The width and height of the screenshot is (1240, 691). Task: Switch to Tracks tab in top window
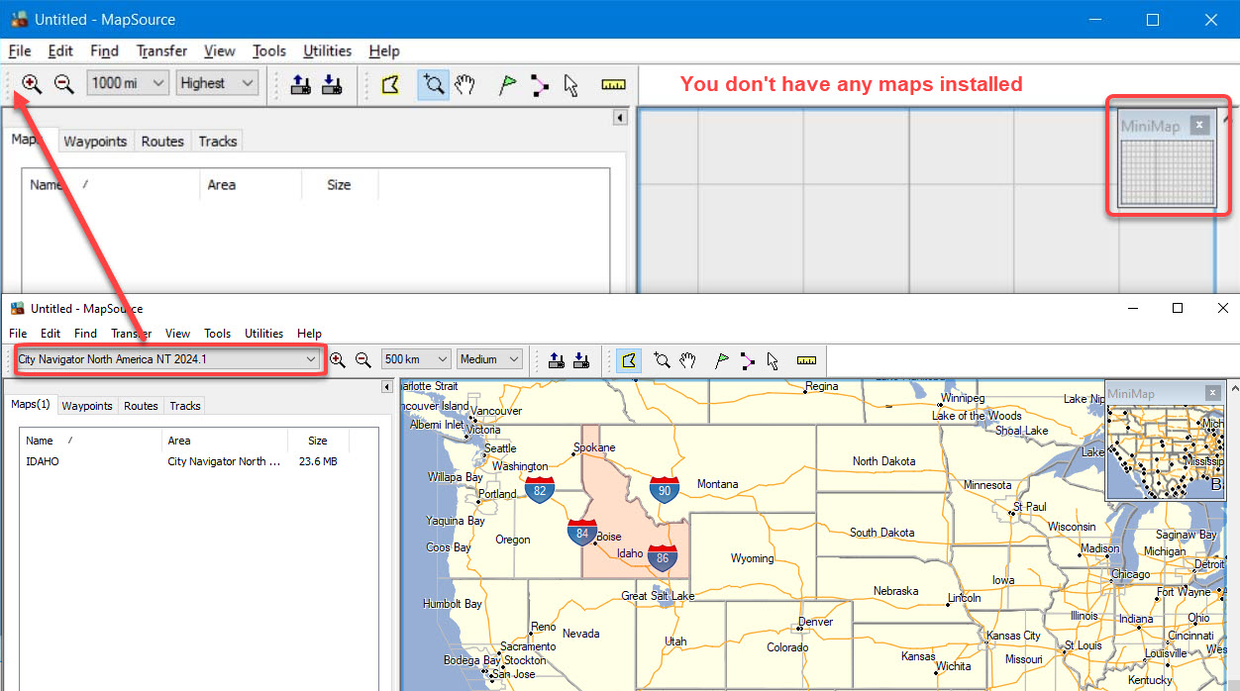coord(217,142)
